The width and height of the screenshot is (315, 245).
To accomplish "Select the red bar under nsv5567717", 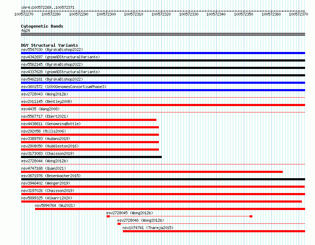I will (88, 120).
